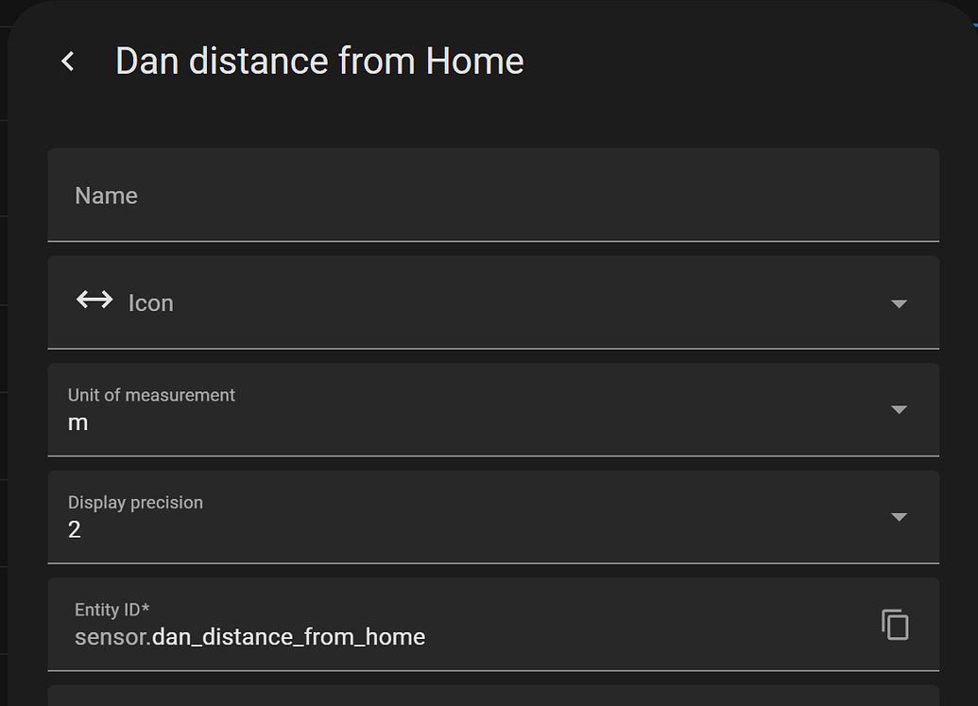Screen dimensions: 978x706
Task: Click the Entity ID required field label
Action: pos(112,610)
